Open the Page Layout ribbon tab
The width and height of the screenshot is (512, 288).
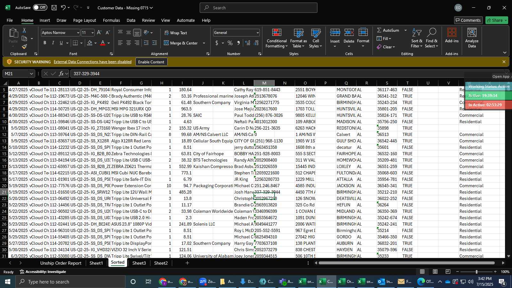click(x=84, y=20)
